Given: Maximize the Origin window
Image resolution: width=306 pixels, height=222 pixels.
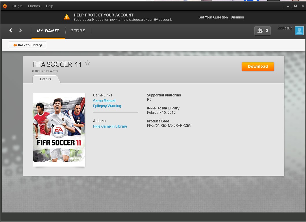Looking at the screenshot, I should click(x=296, y=6).
